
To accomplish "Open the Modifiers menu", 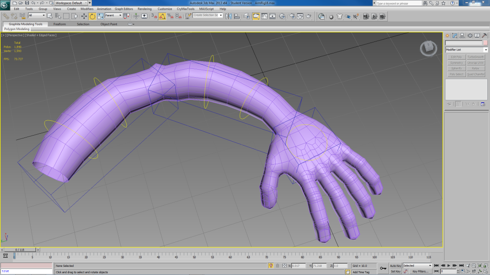I will tap(87, 9).
